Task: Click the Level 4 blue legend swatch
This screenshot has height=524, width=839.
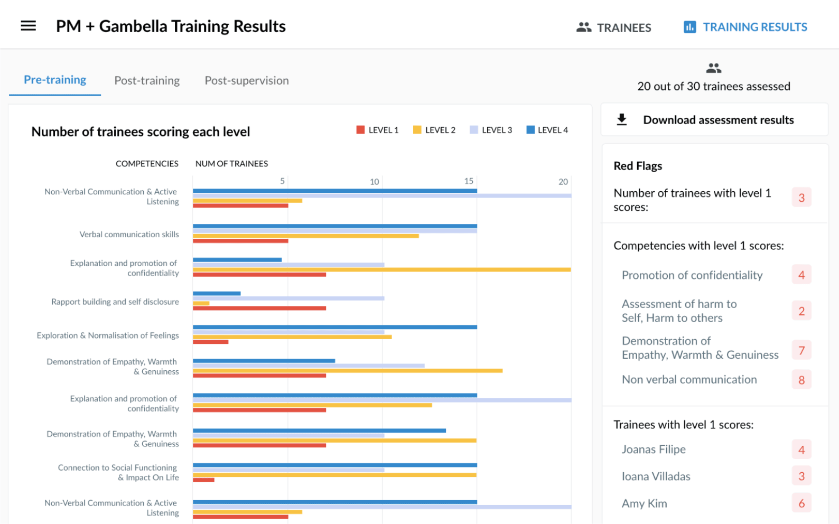Action: click(530, 130)
